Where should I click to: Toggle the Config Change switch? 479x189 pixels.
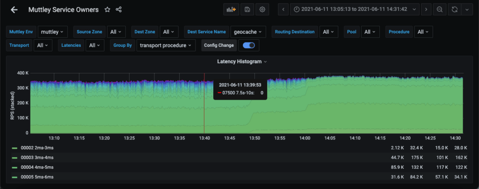249,45
